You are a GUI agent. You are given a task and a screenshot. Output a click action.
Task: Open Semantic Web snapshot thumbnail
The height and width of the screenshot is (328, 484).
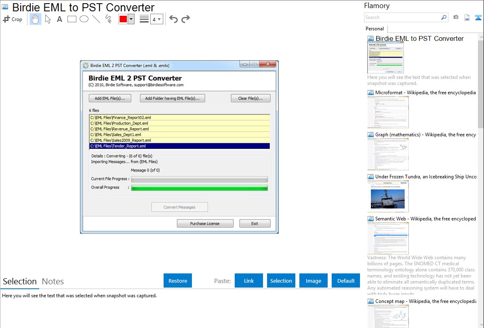click(x=388, y=238)
